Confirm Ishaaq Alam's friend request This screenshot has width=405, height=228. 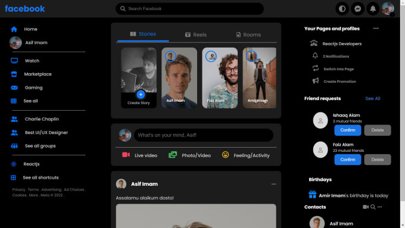click(348, 130)
